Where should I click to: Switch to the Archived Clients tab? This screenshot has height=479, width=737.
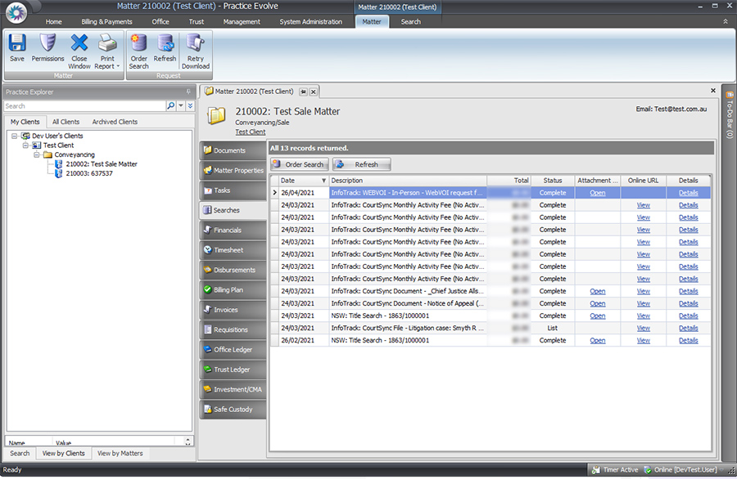[x=115, y=122]
